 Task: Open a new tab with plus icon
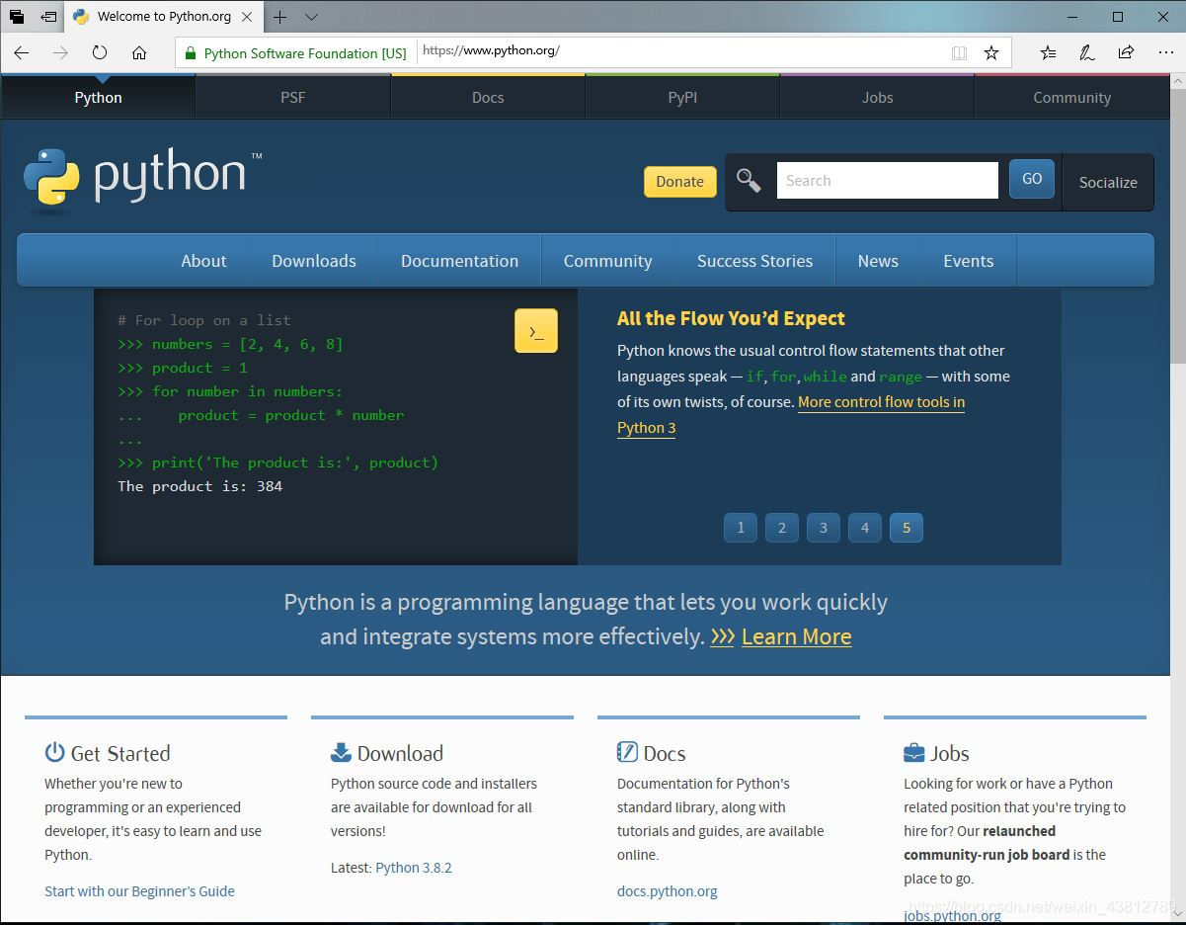click(x=280, y=17)
